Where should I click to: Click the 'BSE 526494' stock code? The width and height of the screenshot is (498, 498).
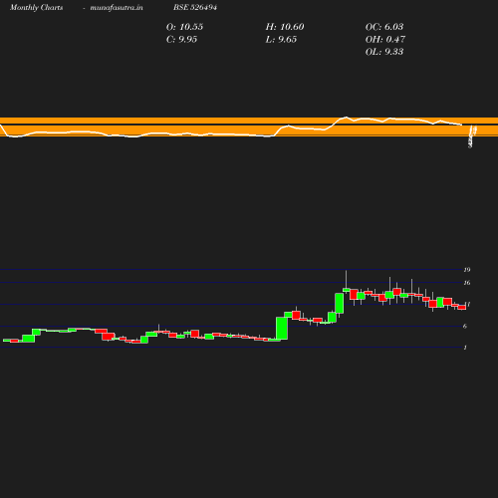click(x=195, y=8)
